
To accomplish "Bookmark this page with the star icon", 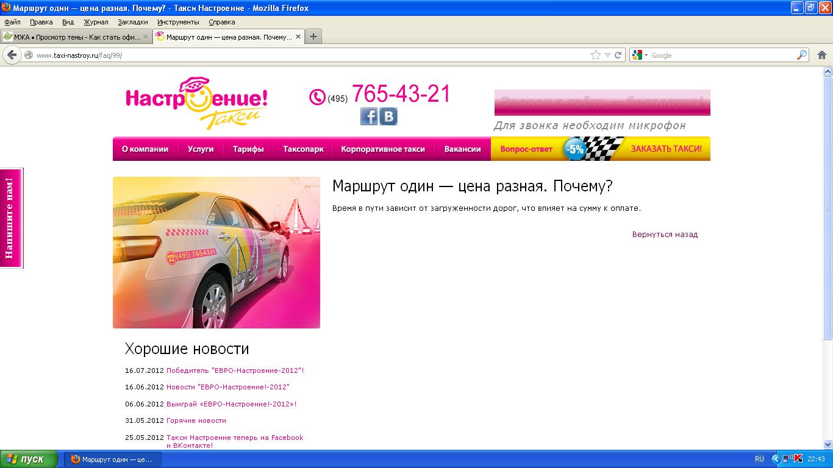I will [595, 55].
